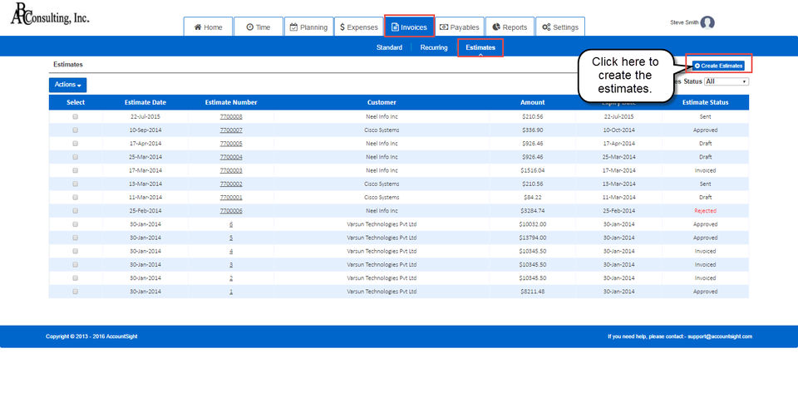Open estimate number 7700003 link
This screenshot has height=407, width=798.
point(231,170)
